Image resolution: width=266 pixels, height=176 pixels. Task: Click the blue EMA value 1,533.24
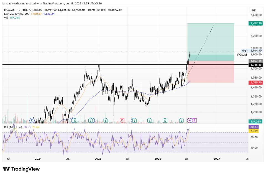click(49, 14)
